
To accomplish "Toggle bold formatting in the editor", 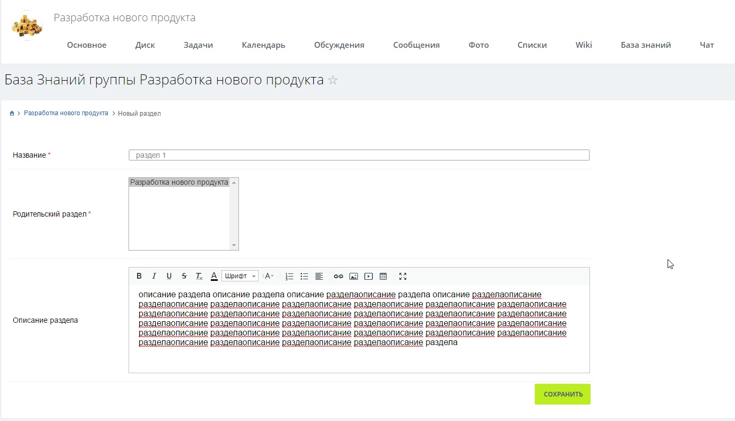I will [139, 276].
